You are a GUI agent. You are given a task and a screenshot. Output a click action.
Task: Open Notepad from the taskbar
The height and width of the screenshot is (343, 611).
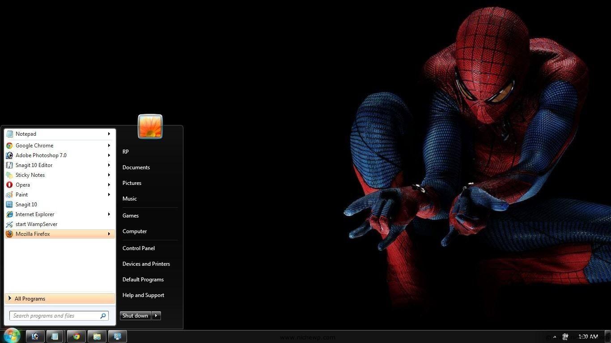[x=55, y=336]
